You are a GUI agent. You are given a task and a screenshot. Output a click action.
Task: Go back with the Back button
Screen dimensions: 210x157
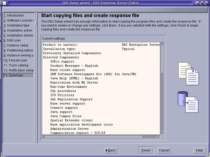111,151
